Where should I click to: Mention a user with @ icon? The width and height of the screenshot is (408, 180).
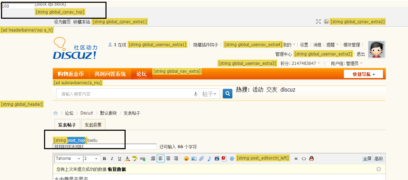point(232,158)
